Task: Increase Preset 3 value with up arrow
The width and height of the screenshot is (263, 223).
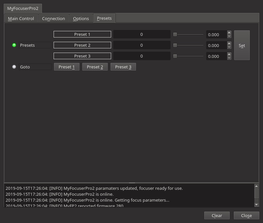Action: (229, 54)
